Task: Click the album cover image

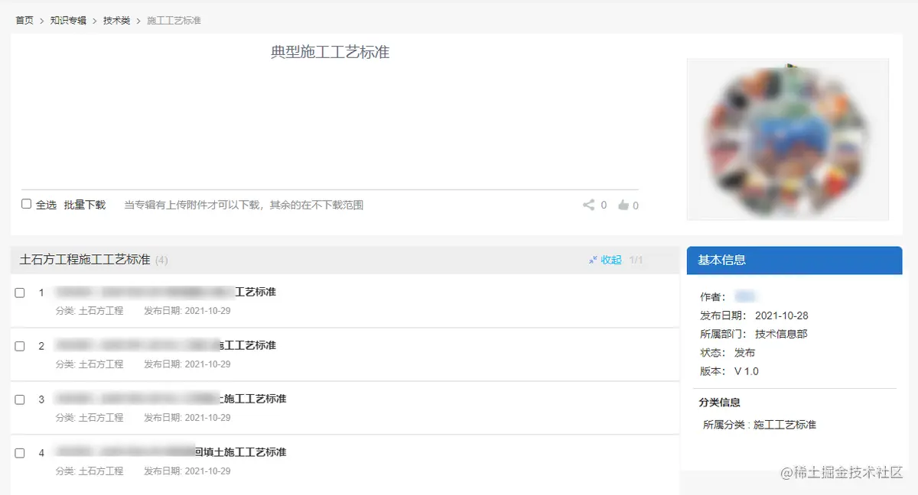Action: (788, 140)
